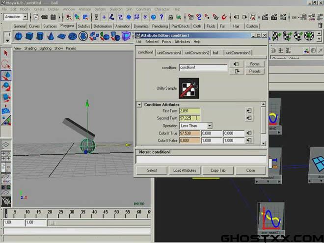Image resolution: width=324 pixels, height=243 pixels.
Task: Click the Copy Tab button
Action: coord(218,170)
